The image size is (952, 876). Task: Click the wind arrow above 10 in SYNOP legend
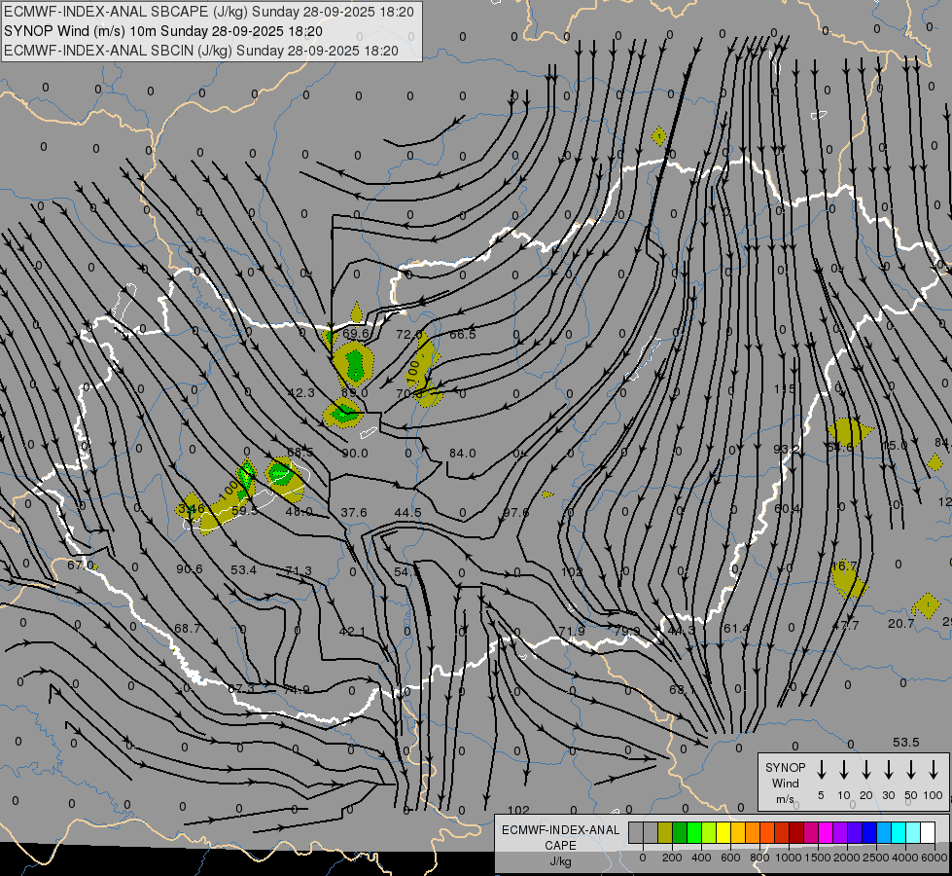(844, 770)
